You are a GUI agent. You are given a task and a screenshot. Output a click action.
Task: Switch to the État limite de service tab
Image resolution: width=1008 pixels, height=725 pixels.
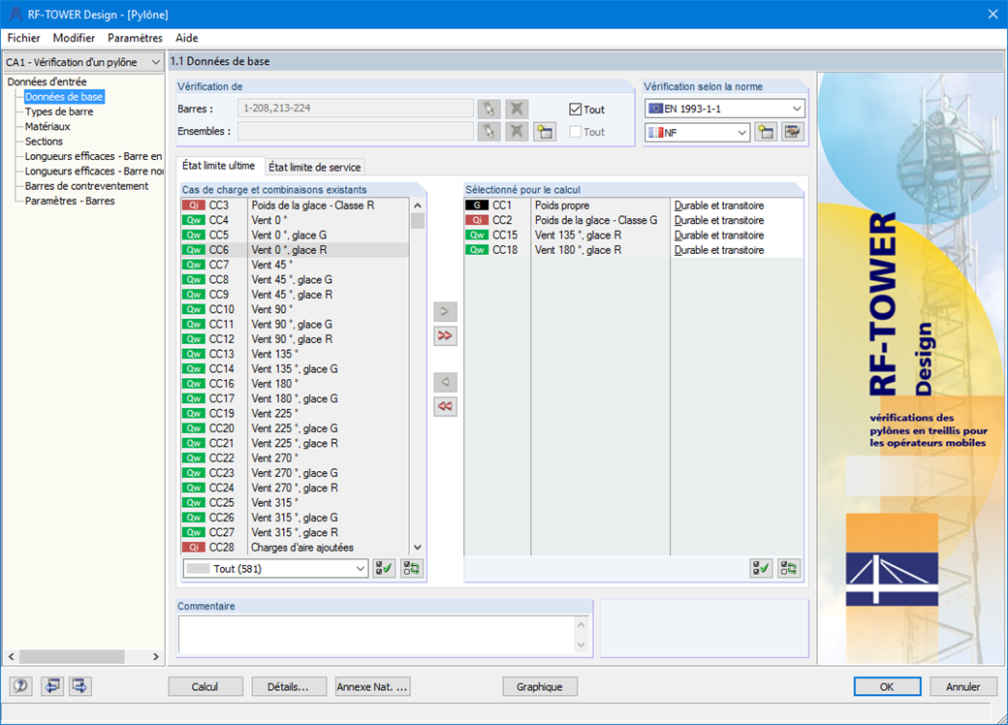[x=314, y=167]
